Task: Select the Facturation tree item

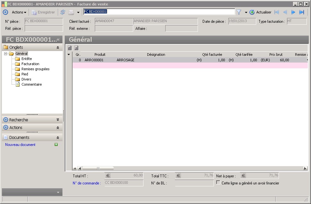Action: [x=30, y=64]
